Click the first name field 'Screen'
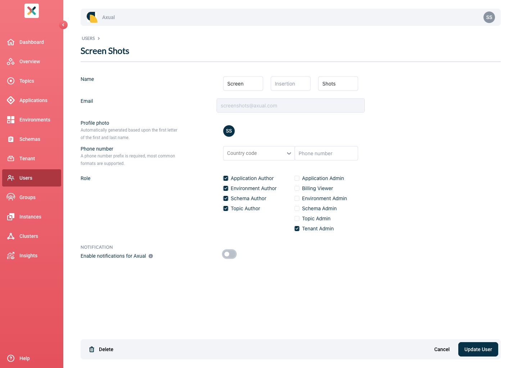The height and width of the screenshot is (368, 518). [x=243, y=83]
